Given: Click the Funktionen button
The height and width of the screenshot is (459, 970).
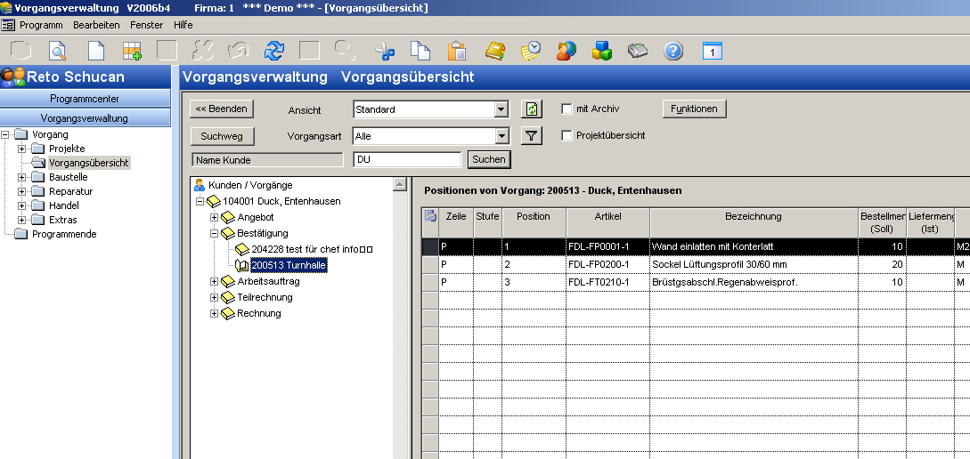Looking at the screenshot, I should [694, 109].
